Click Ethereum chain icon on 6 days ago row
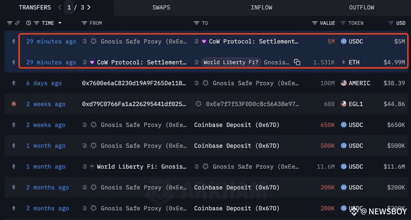The image size is (411, 220). point(14,83)
